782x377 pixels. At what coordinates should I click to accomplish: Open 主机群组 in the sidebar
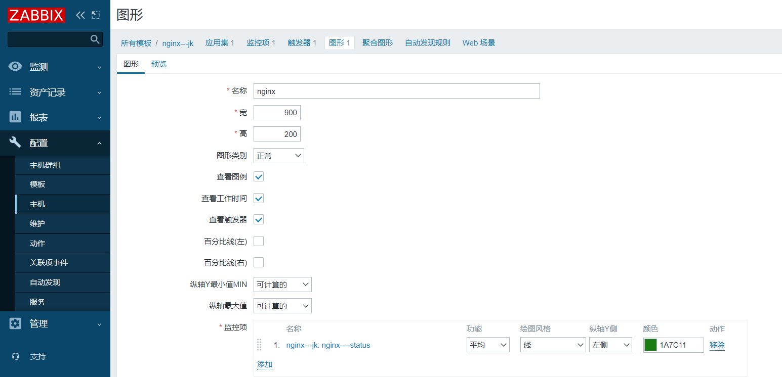(x=63, y=165)
